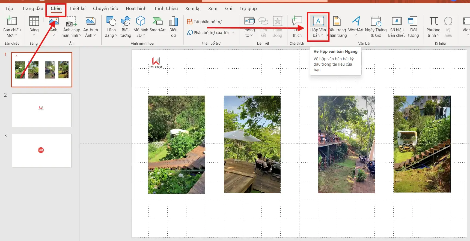The width and height of the screenshot is (470, 241).
Task: Expand the Hình dạng dropdown arrow
Action: [116, 35]
